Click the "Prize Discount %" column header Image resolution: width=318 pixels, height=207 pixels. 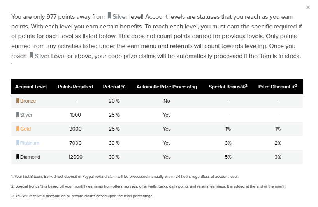point(278,87)
